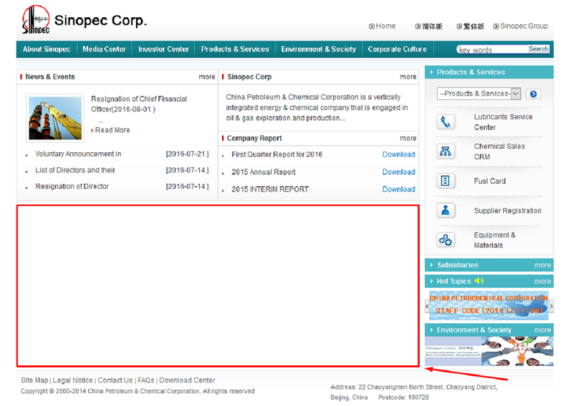
Task: Click more next to Subsidiaries
Action: (542, 265)
